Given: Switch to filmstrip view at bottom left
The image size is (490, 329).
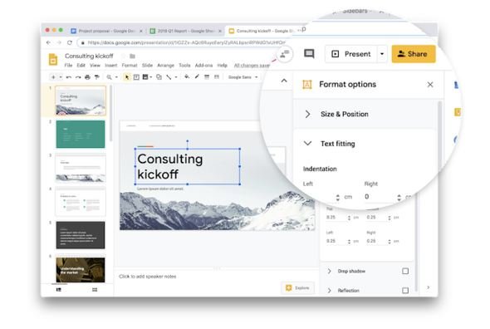Looking at the screenshot, I should coord(59,290).
